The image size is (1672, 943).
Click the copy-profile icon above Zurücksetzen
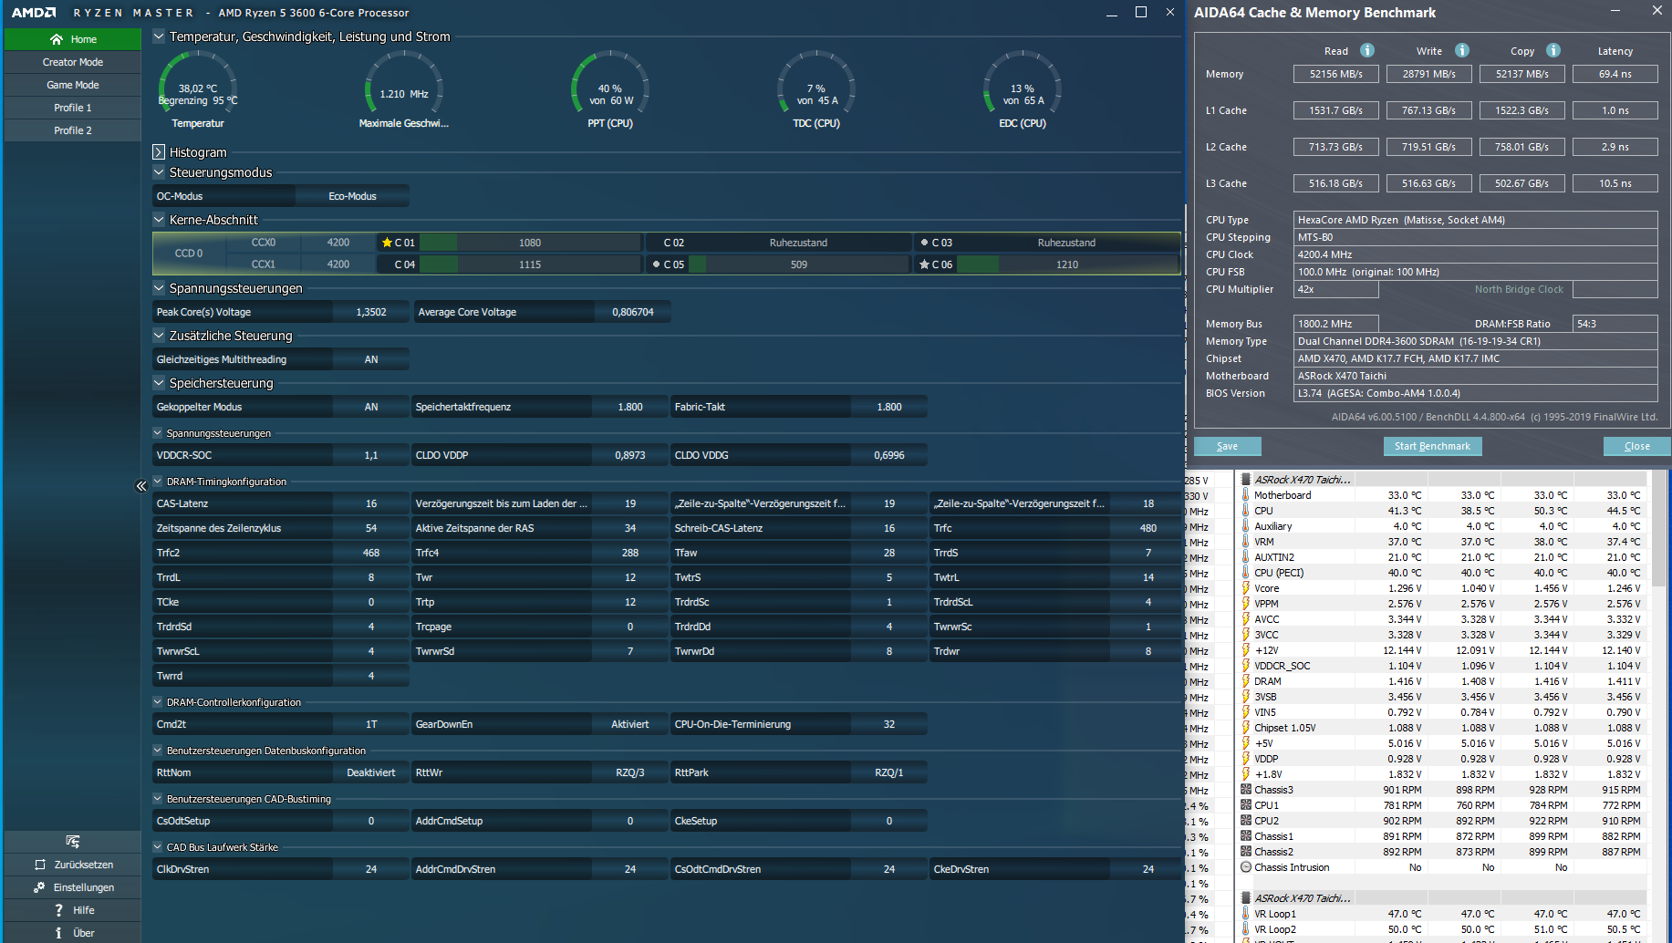pos(73,841)
